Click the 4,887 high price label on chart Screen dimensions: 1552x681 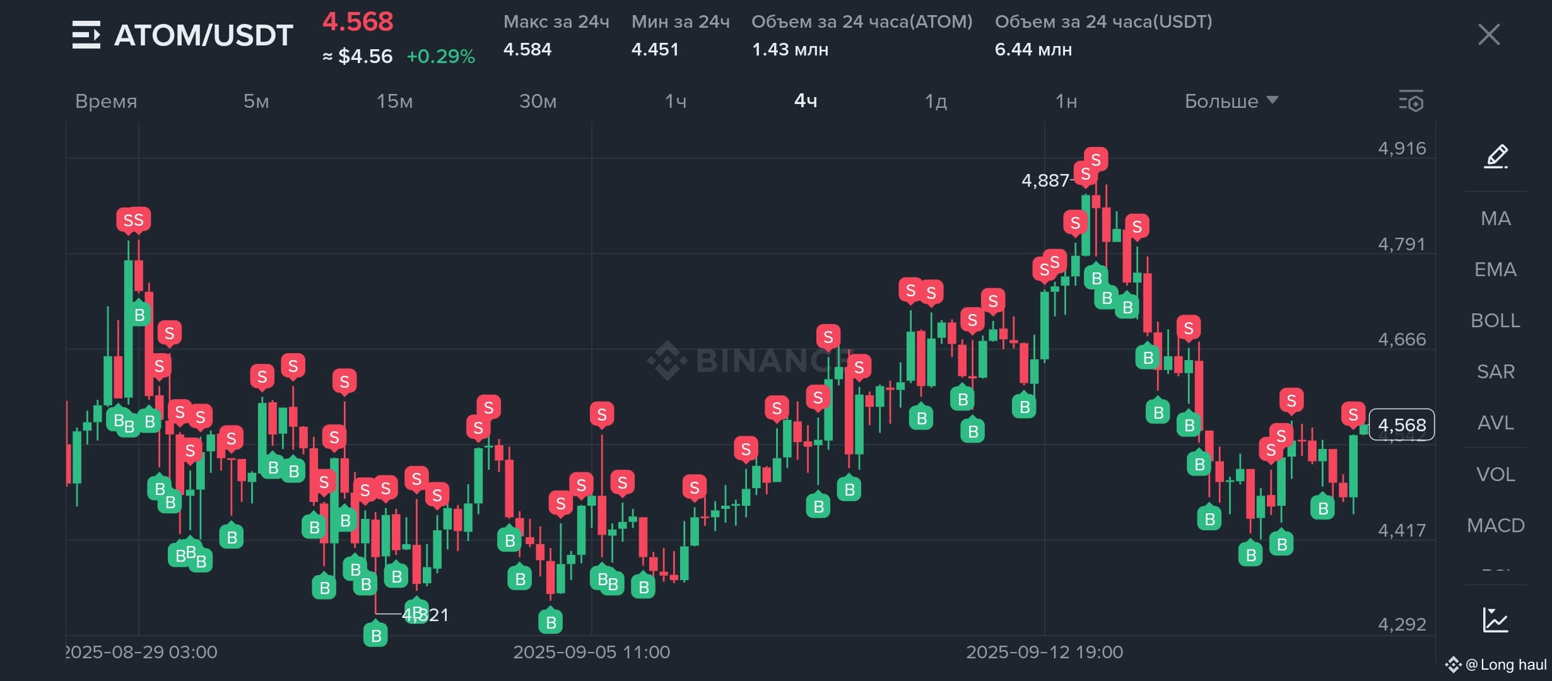(1045, 180)
